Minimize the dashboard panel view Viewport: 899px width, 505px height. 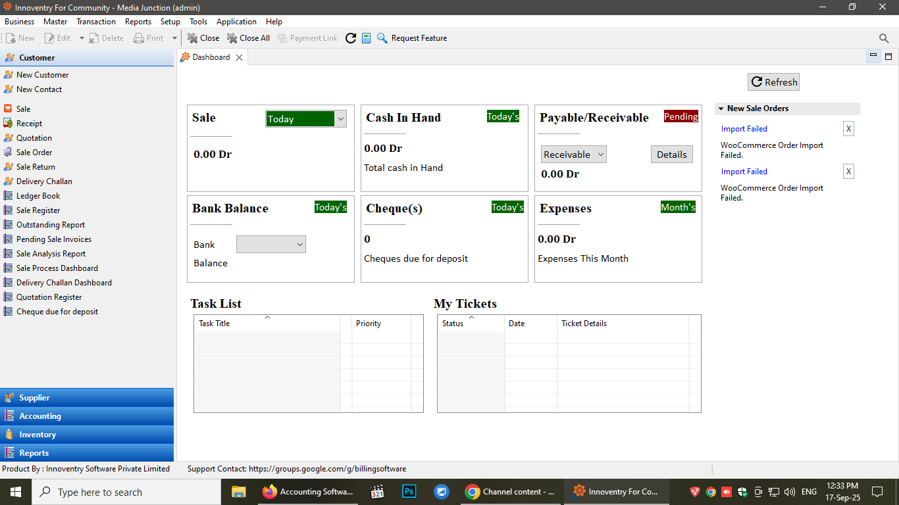pos(873,57)
